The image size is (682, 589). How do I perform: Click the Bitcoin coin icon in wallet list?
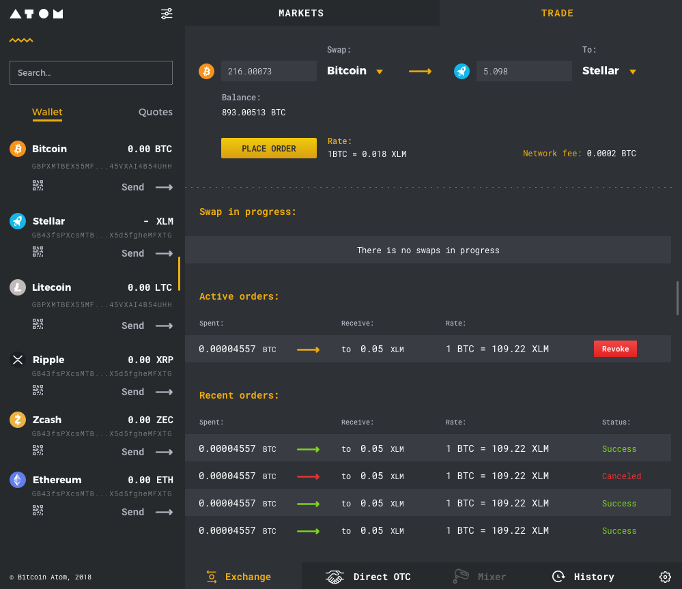tap(18, 149)
